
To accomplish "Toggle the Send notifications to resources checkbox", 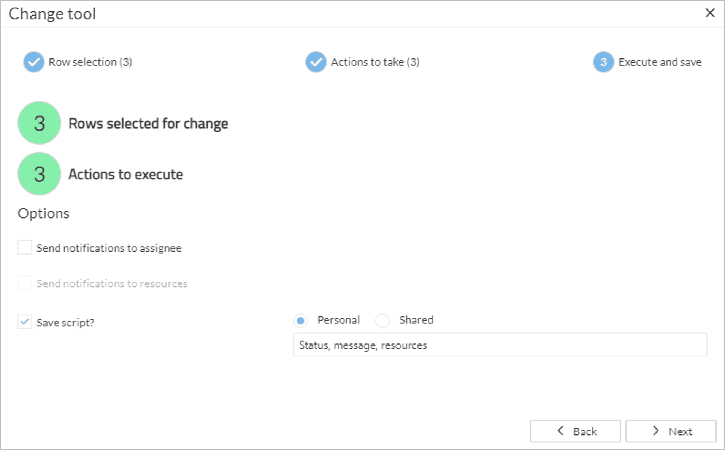I will point(25,283).
